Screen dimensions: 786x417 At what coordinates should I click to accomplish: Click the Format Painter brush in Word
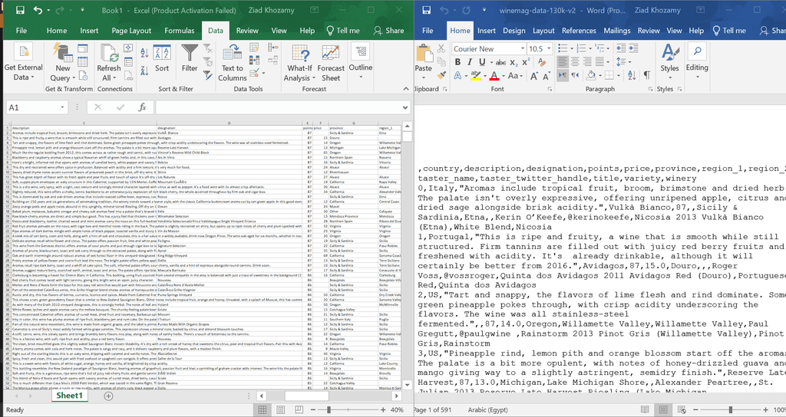click(441, 75)
